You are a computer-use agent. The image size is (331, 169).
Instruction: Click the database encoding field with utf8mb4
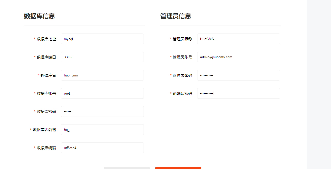(102, 148)
